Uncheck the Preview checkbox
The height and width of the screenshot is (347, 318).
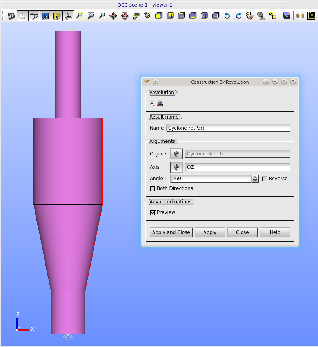click(153, 212)
